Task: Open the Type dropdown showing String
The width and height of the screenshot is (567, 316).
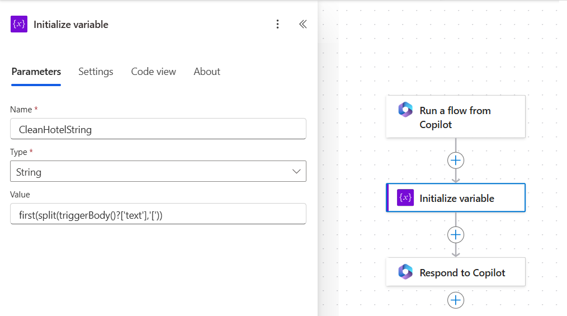Action: point(158,172)
